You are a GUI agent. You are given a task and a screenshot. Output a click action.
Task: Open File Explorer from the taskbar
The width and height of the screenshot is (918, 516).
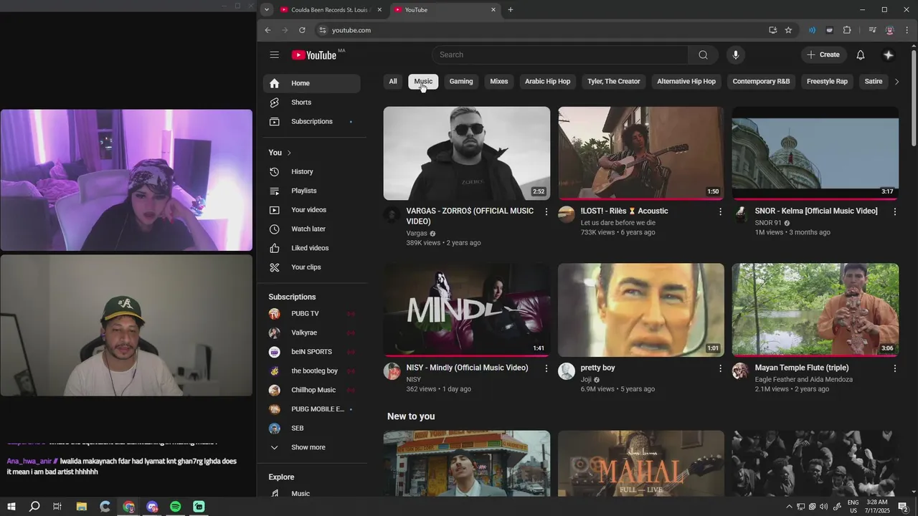(81, 507)
